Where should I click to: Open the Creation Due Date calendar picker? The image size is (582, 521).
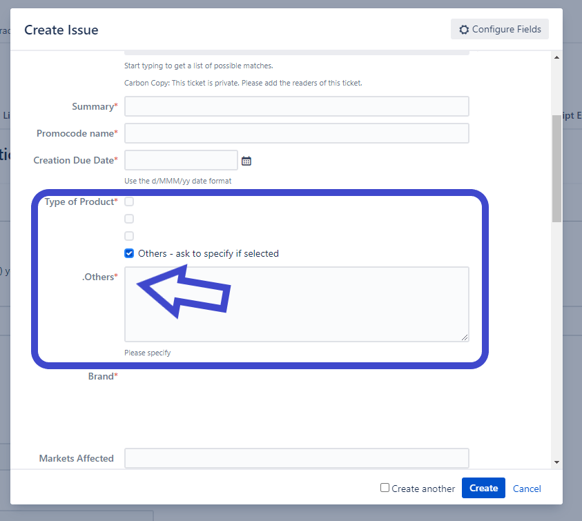click(x=246, y=161)
